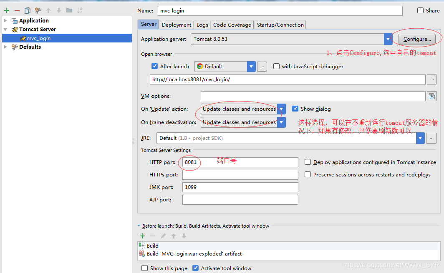444x273 pixels.
Task: Select Build 'MVC-login:war exploded' artifact row
Action: point(289,253)
